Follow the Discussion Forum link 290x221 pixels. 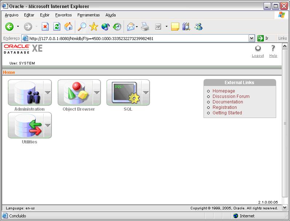click(x=231, y=96)
